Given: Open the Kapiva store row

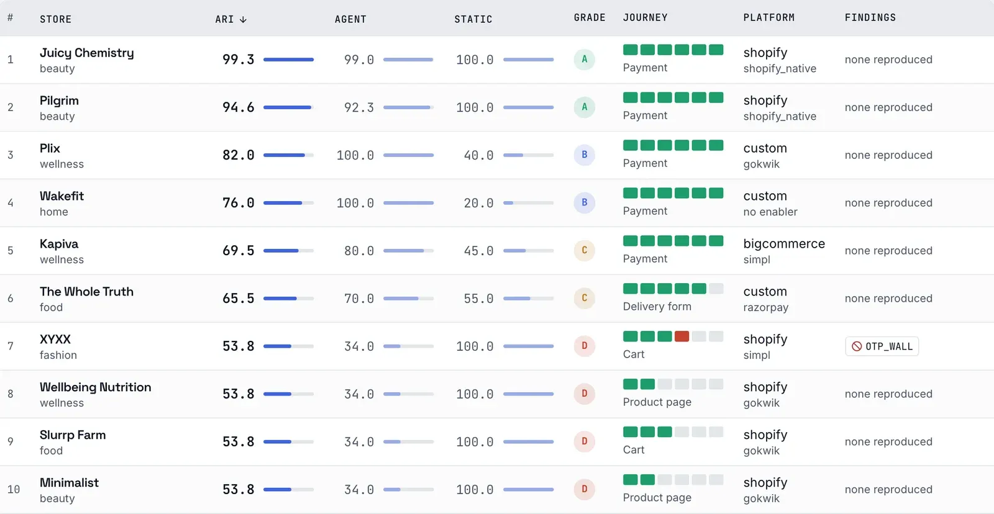Looking at the screenshot, I should [497, 251].
